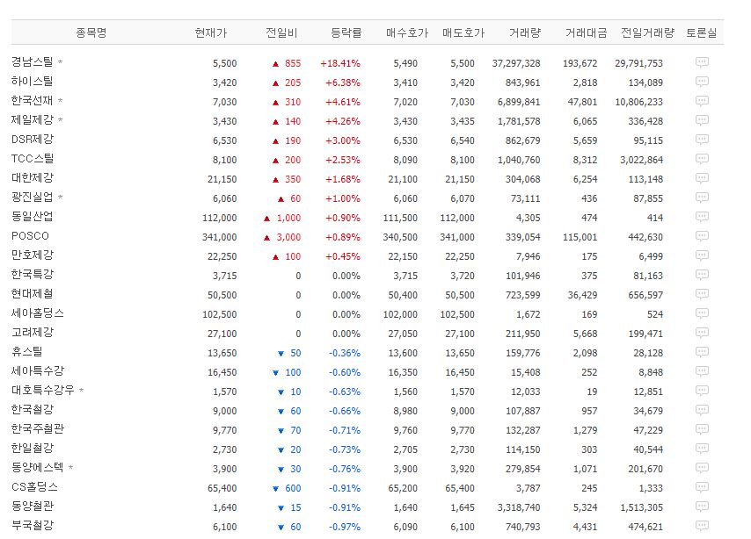Open discussion room icon for 세아특수강

point(702,371)
